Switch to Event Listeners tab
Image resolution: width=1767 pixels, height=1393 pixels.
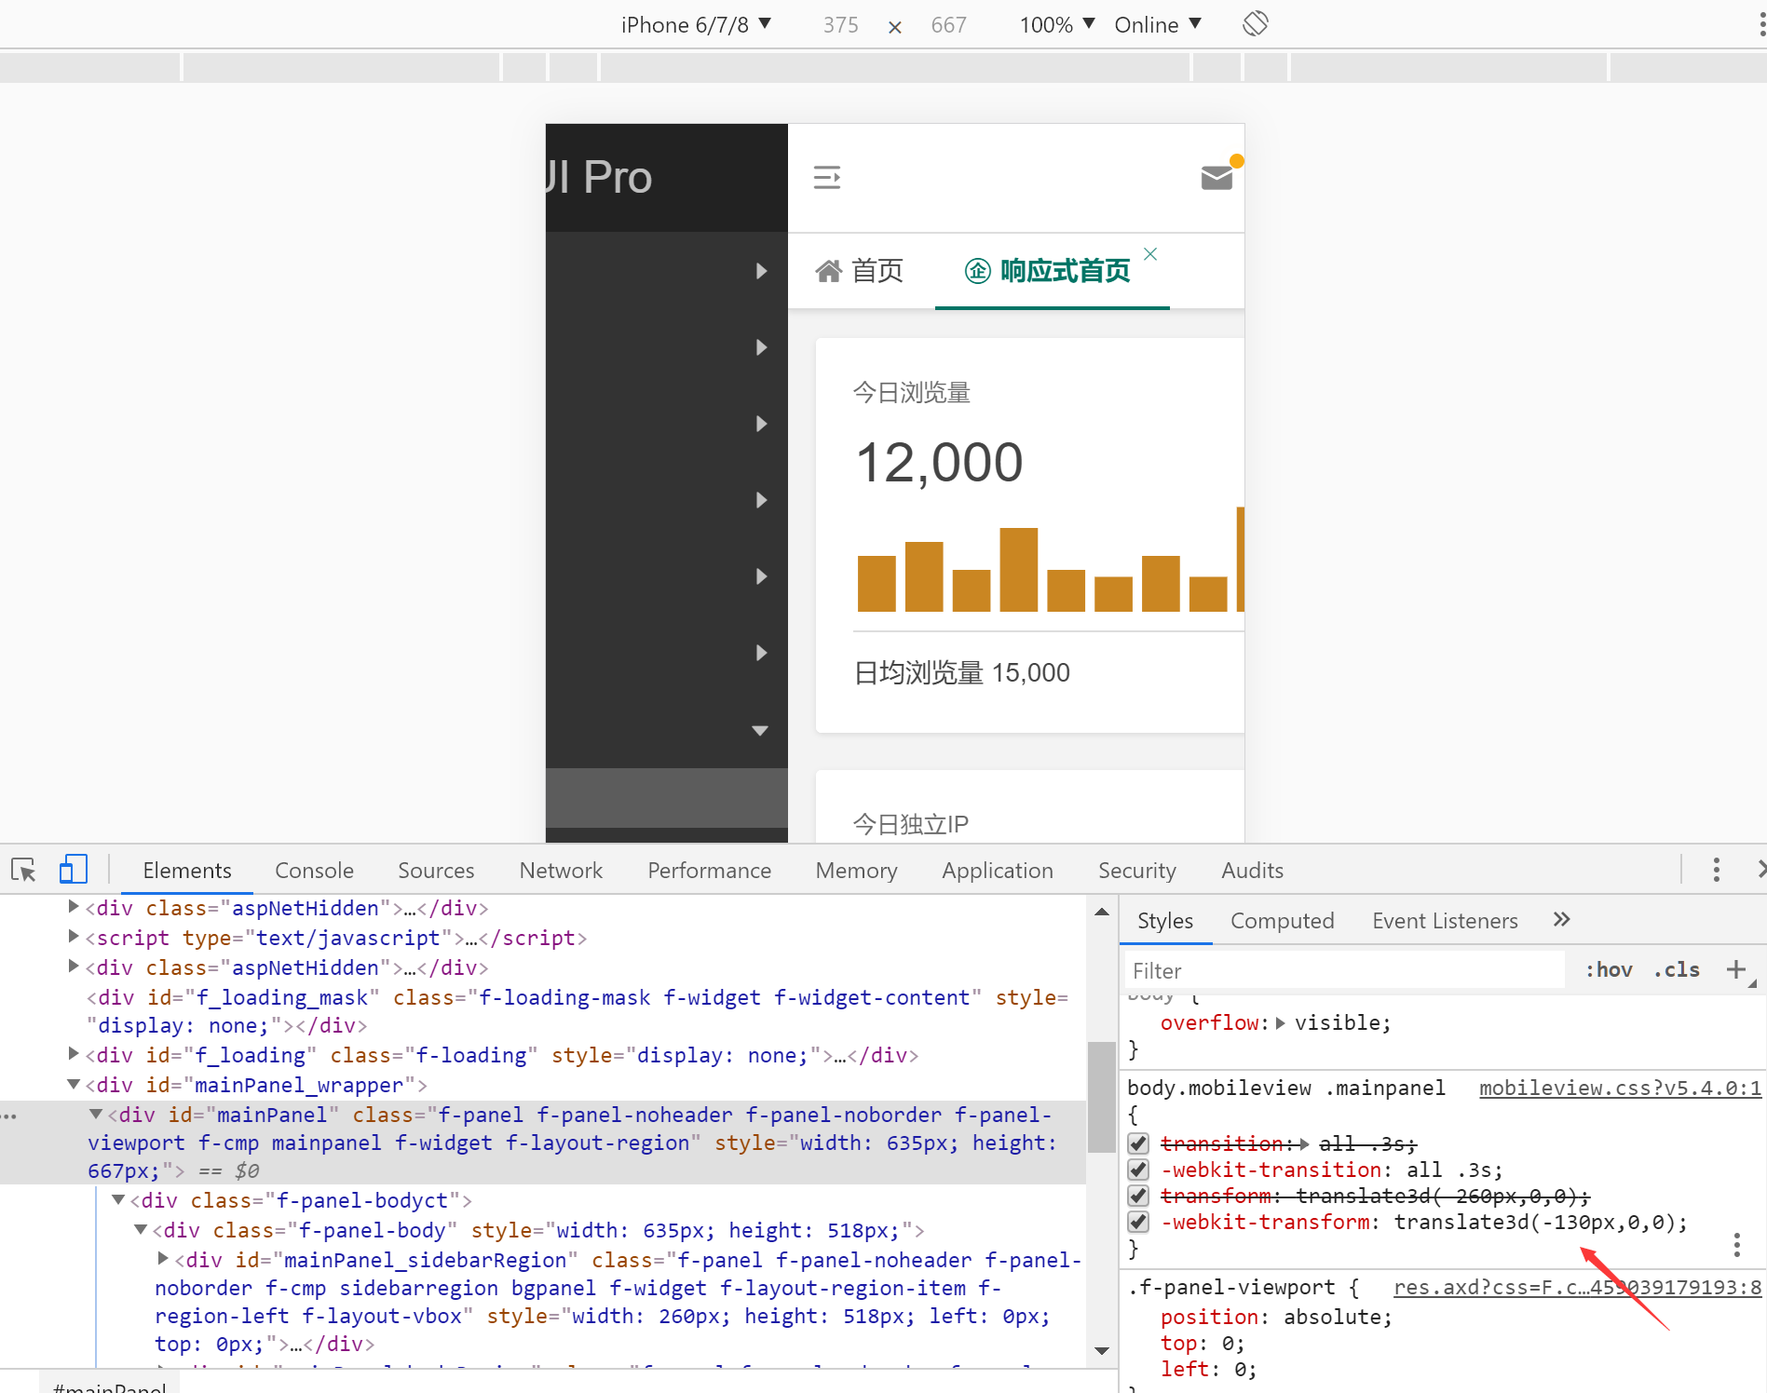1445,920
